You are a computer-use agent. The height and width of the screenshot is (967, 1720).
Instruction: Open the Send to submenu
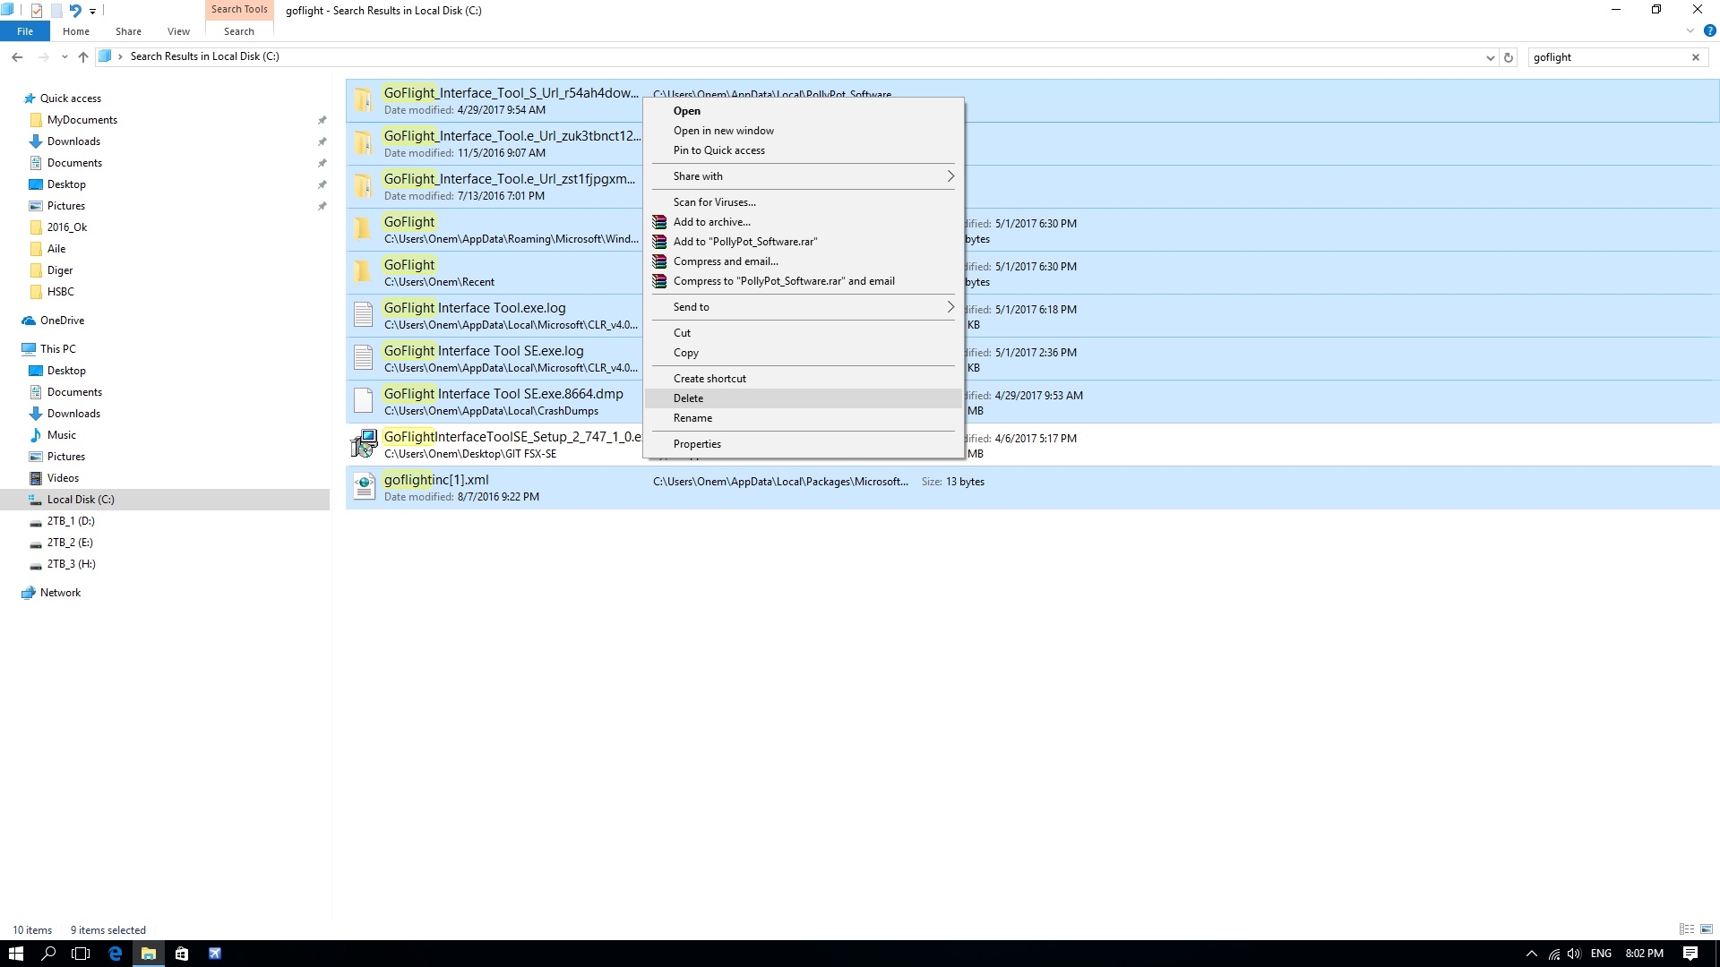(x=803, y=307)
